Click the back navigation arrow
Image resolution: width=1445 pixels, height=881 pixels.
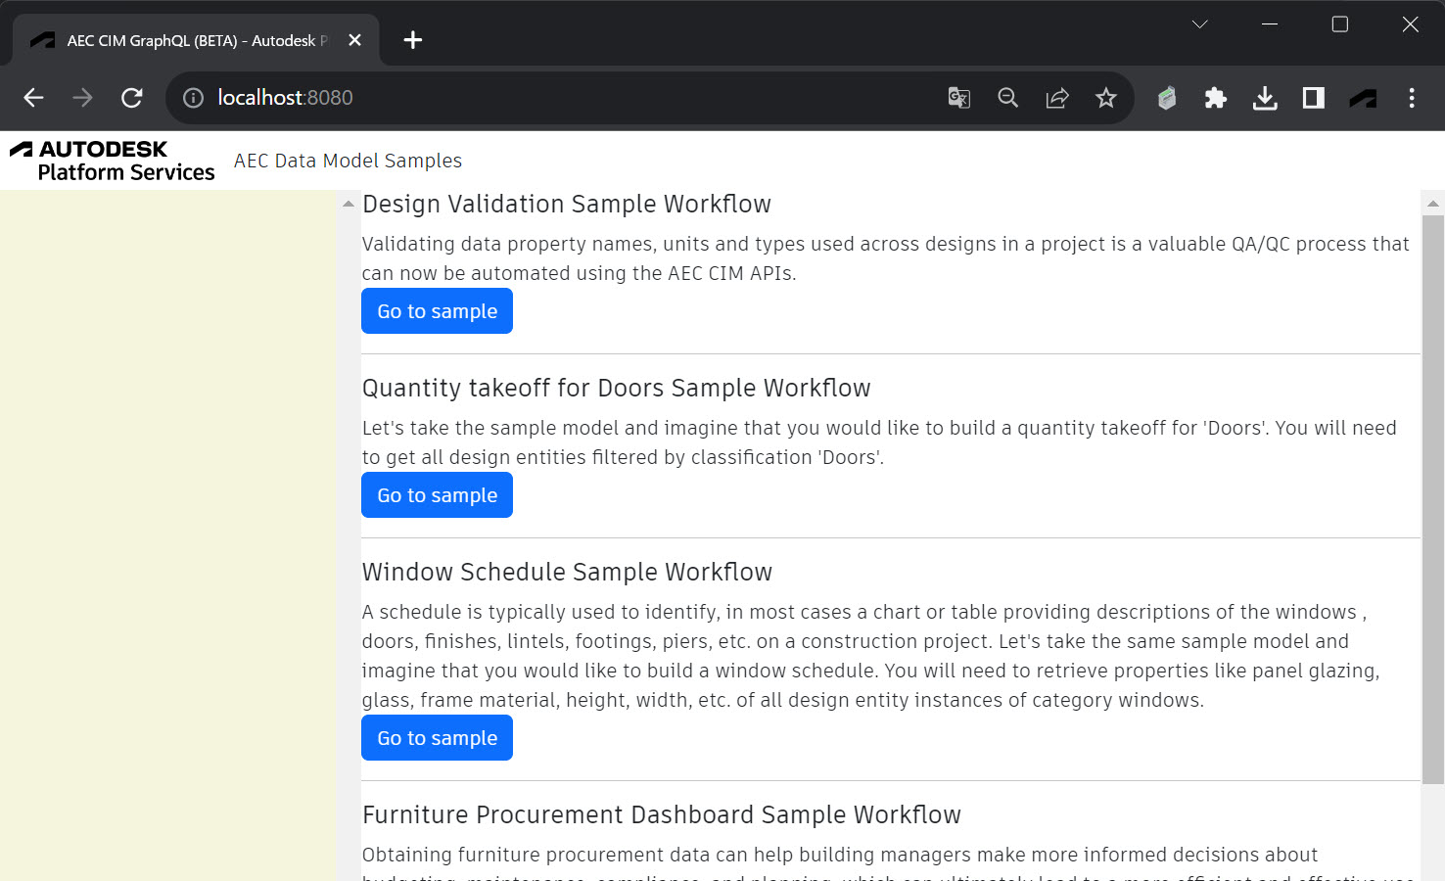33,98
